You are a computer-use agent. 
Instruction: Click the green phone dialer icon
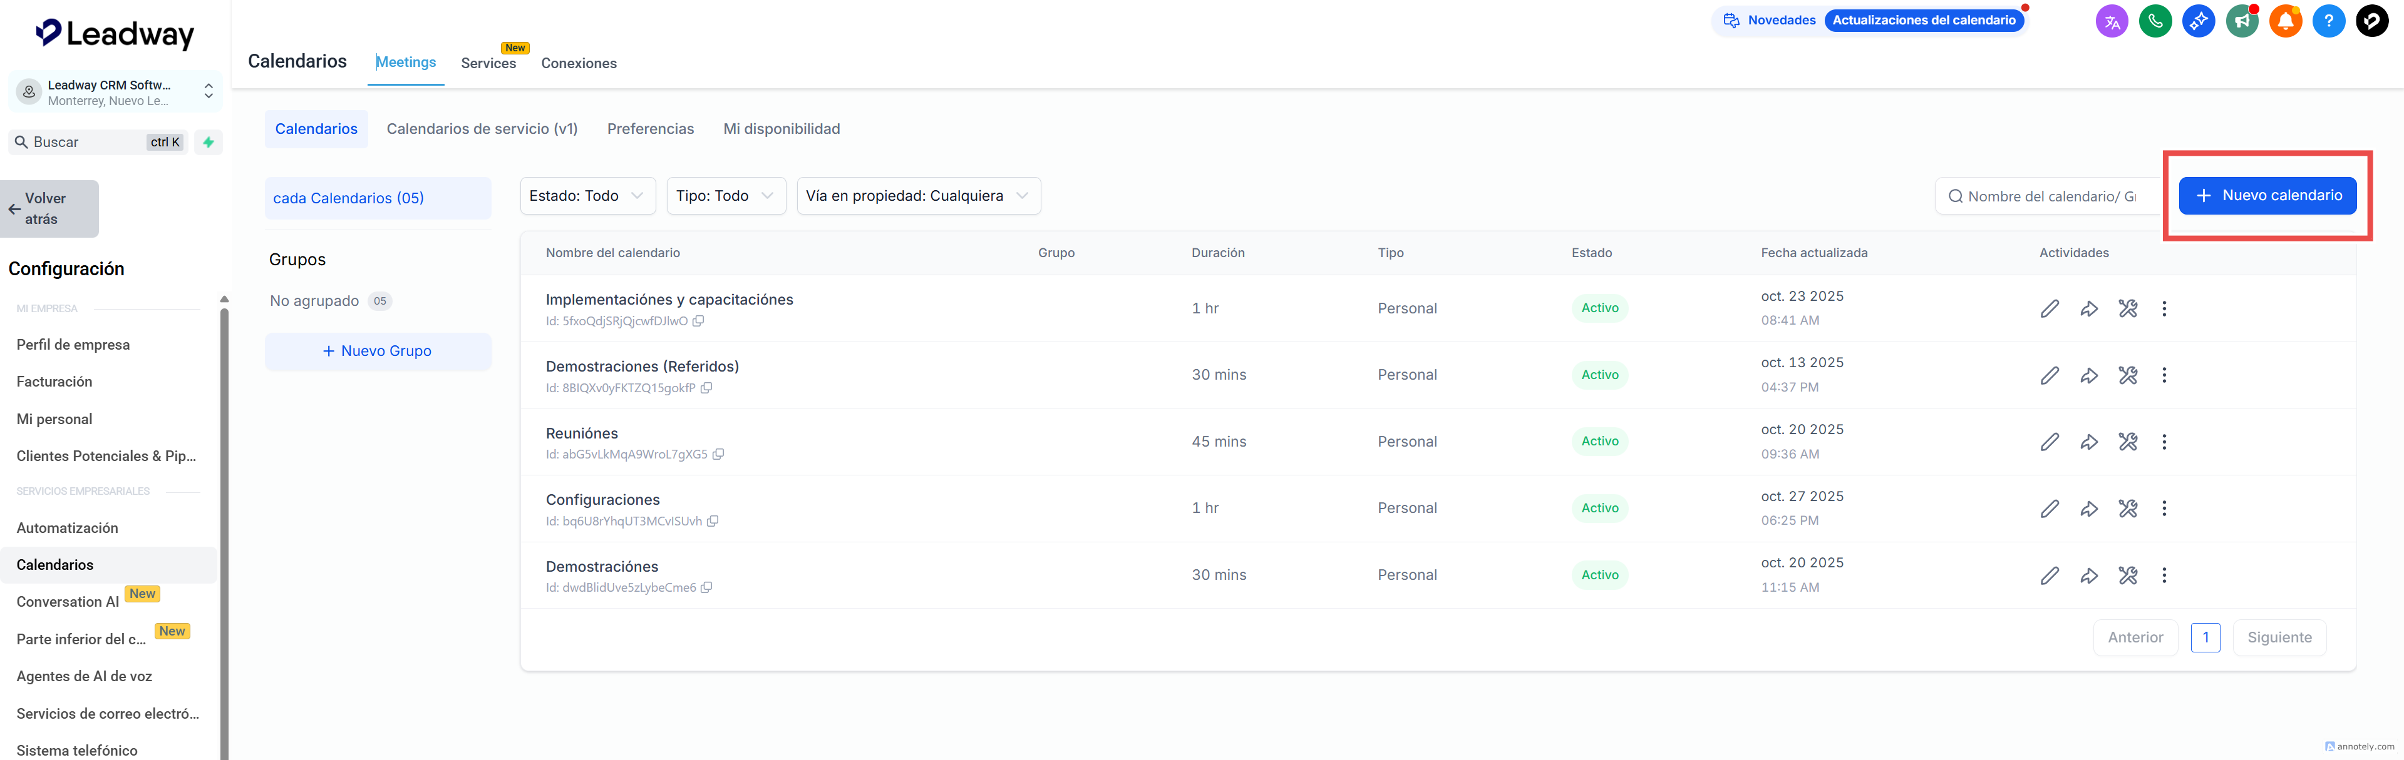pyautogui.click(x=2155, y=21)
